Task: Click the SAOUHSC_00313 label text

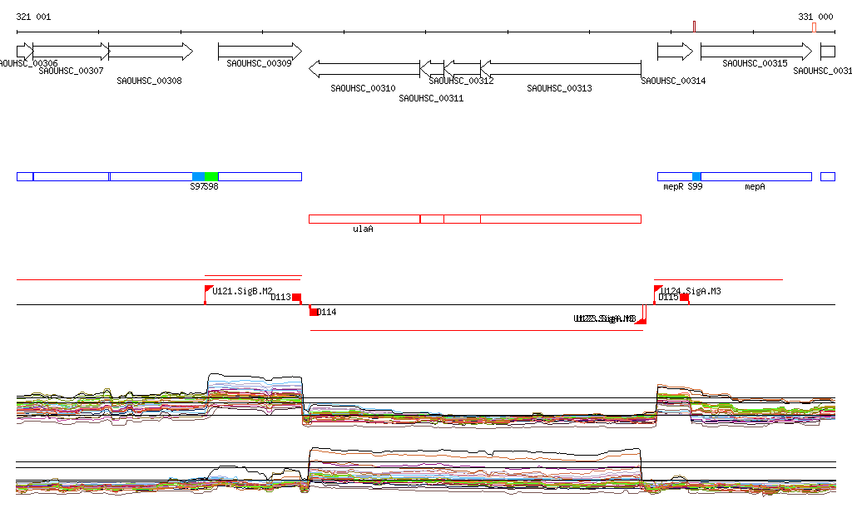Action: (x=559, y=88)
